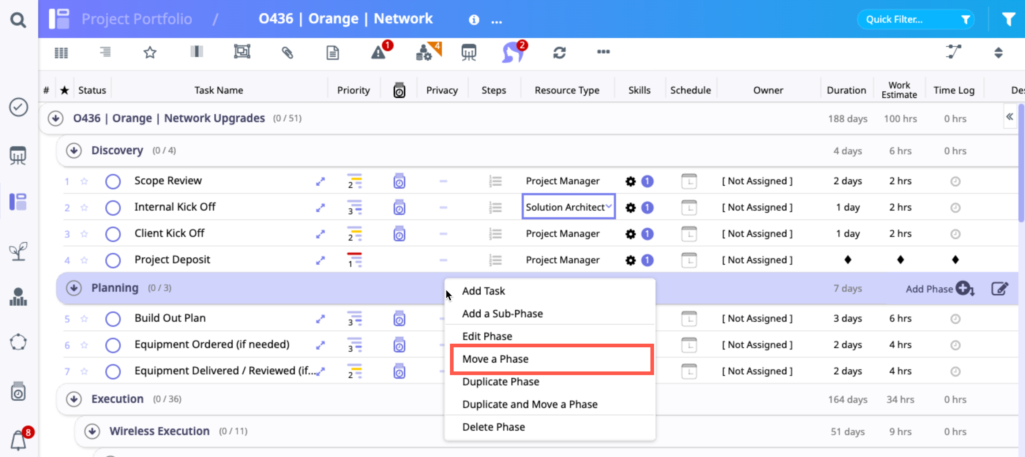The height and width of the screenshot is (457, 1025).
Task: Collapse the Discovery phase
Action: point(74,151)
